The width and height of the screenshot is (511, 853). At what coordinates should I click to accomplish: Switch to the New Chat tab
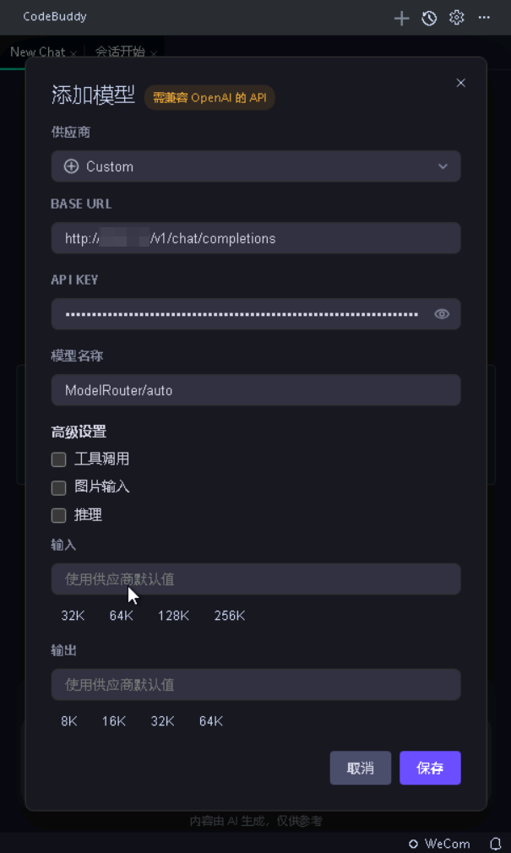tap(37, 52)
